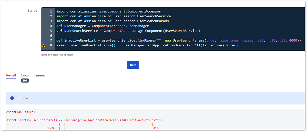The width and height of the screenshot is (307, 132).
Task: Click the Run button
Action: [x=133, y=65]
